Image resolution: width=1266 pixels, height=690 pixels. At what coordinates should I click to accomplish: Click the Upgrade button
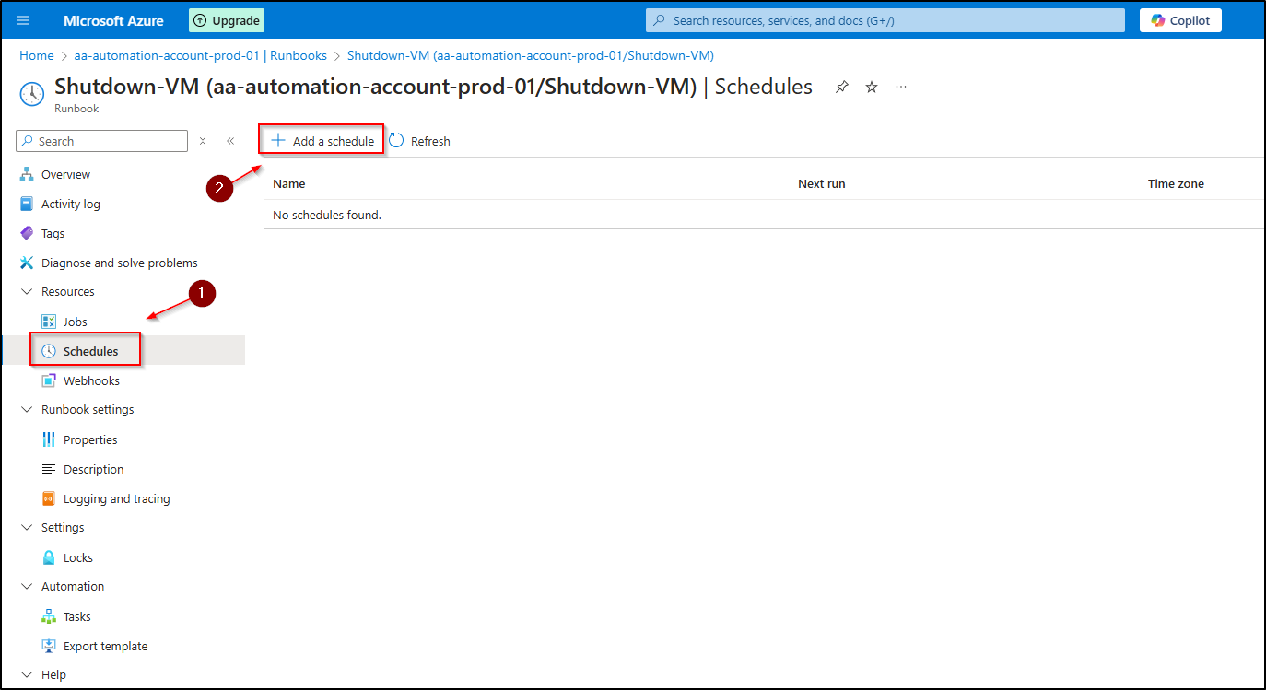pyautogui.click(x=227, y=20)
